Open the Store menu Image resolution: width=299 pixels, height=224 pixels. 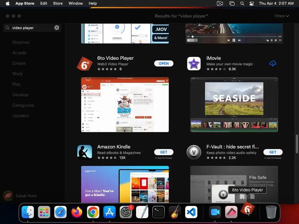[x=58, y=3]
